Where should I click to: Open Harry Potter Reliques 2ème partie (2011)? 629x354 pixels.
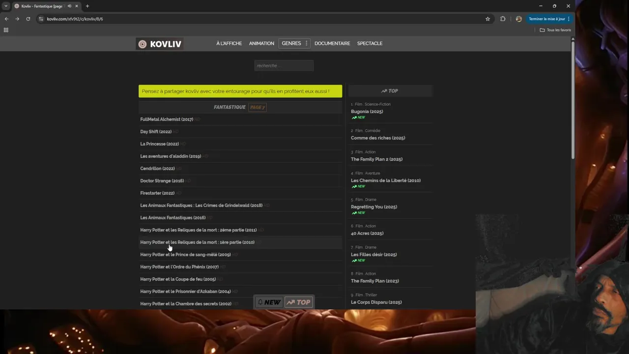point(198,230)
